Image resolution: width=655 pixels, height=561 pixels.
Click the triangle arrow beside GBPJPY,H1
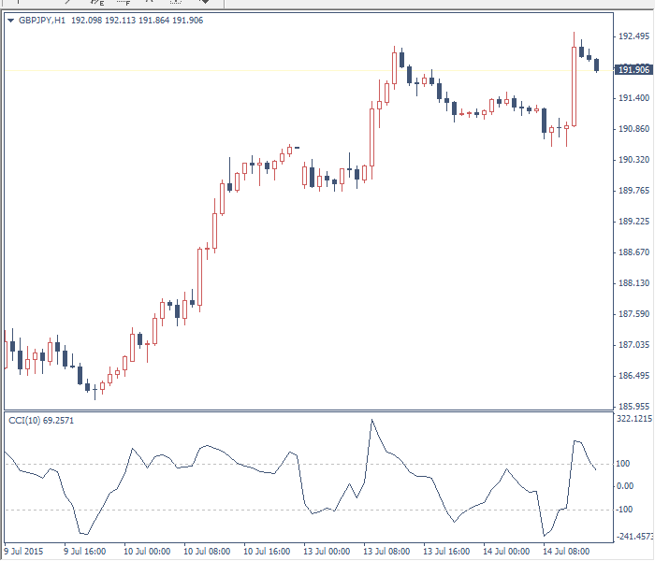tap(10, 20)
